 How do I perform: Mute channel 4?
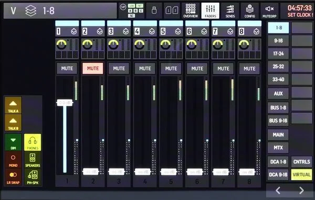145,69
